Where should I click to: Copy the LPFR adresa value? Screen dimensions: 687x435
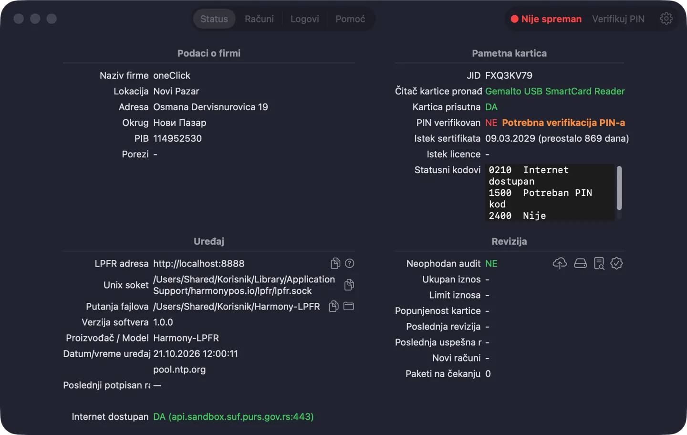click(x=335, y=263)
